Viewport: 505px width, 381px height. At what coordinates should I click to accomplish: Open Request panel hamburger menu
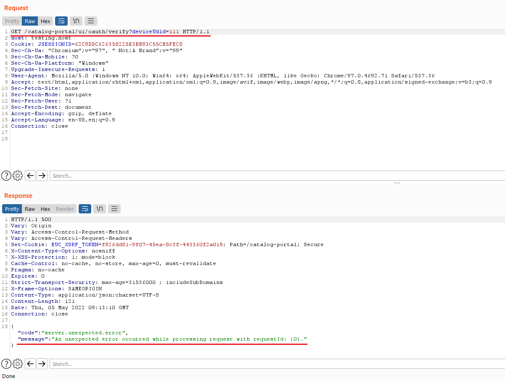click(x=91, y=21)
